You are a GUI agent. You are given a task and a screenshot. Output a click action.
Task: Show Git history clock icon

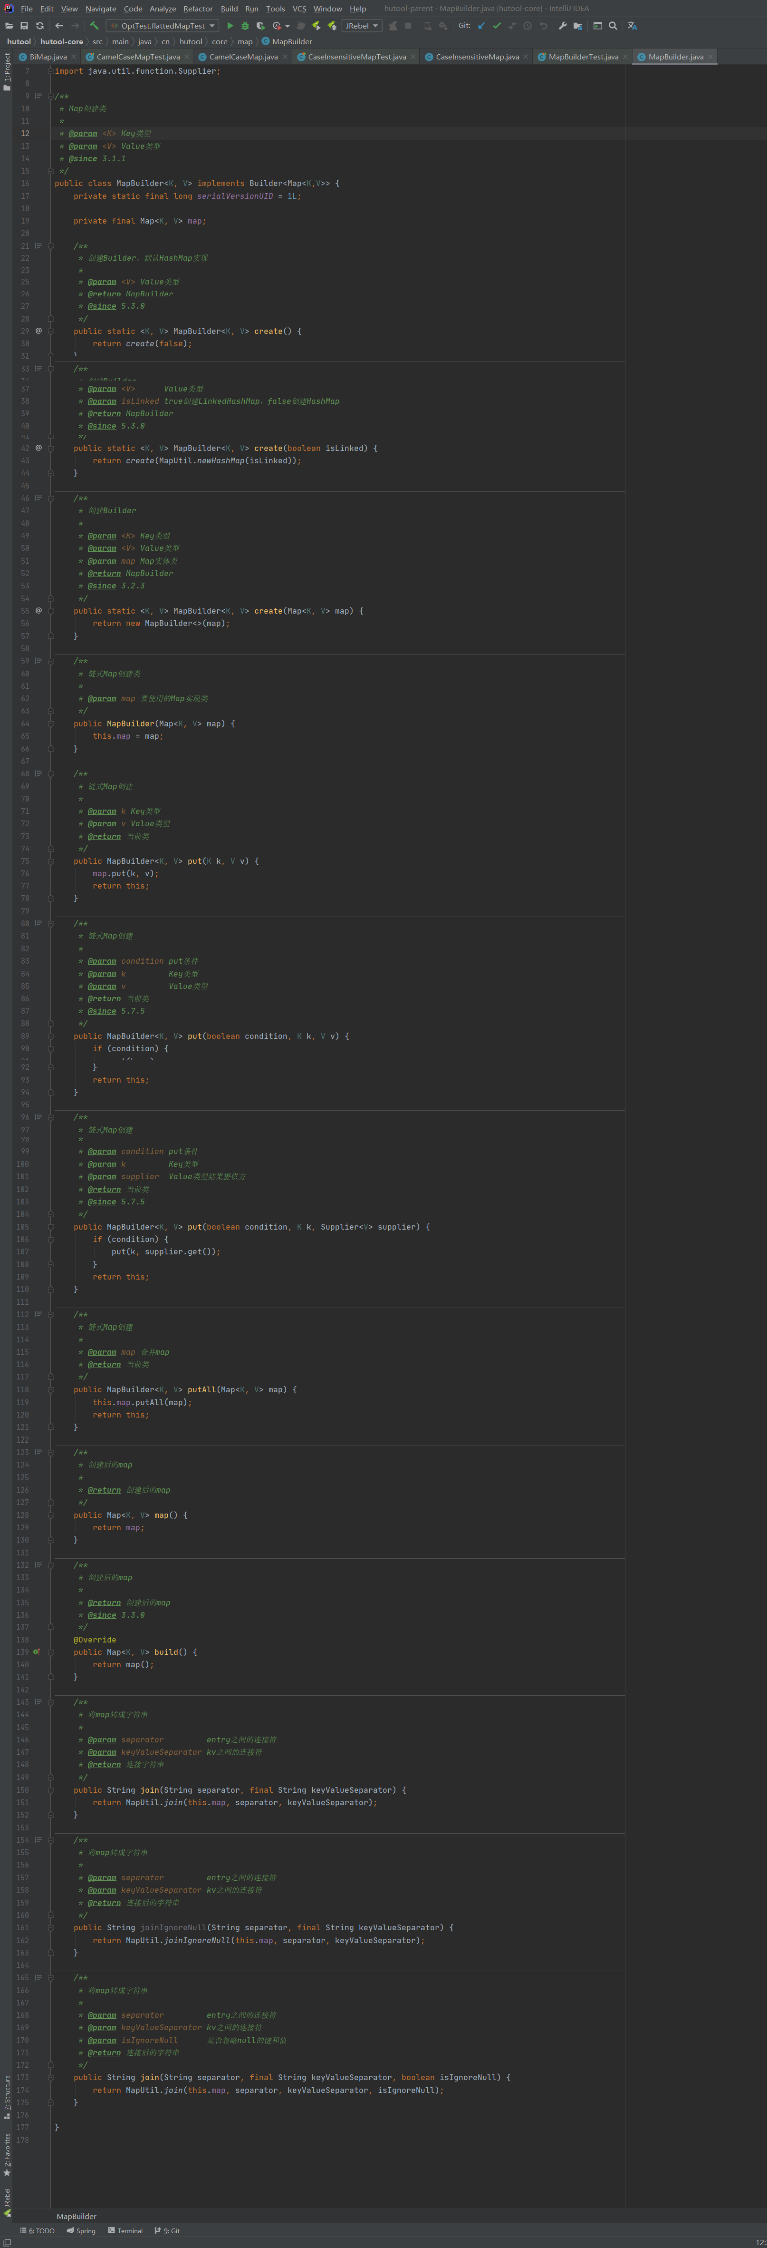[x=527, y=26]
